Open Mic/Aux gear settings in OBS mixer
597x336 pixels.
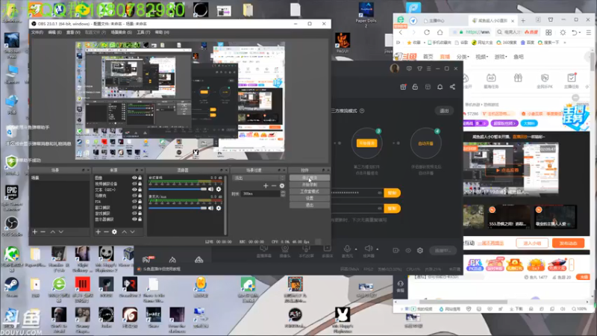point(219,208)
